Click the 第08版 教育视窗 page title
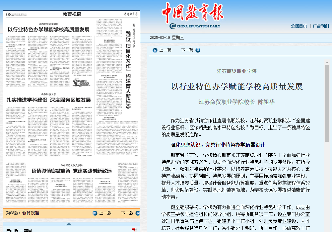The image size is (332, 232). click(23, 213)
